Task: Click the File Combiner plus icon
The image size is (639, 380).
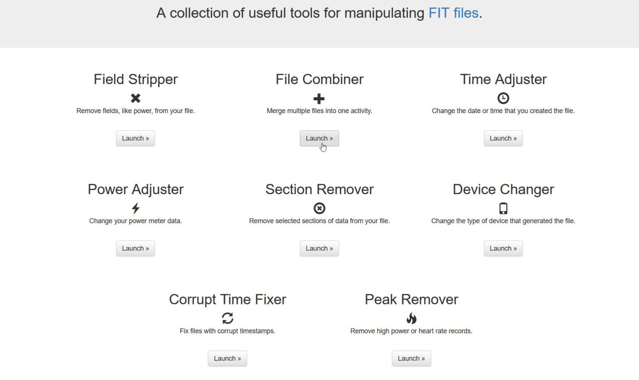Action: pyautogui.click(x=319, y=99)
